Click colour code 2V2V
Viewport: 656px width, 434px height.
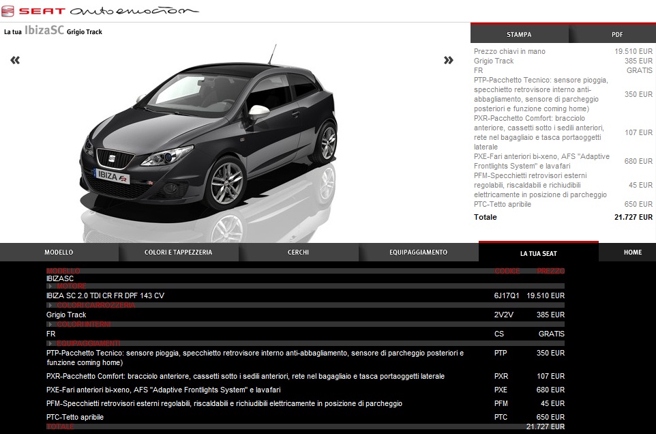click(x=504, y=315)
